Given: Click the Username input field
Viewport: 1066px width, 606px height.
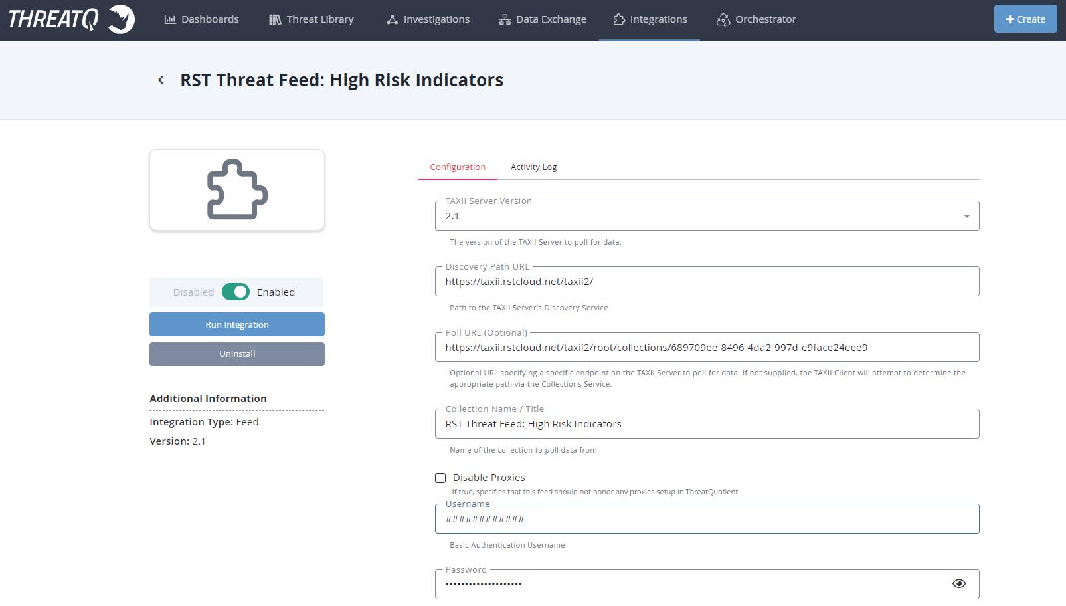Looking at the screenshot, I should (707, 519).
